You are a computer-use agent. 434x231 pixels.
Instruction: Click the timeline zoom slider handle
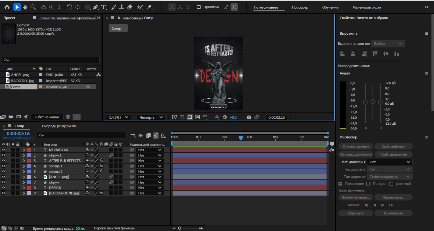[180, 228]
